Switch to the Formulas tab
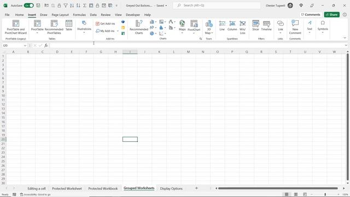Image resolution: width=350 pixels, height=197 pixels. 79,15
